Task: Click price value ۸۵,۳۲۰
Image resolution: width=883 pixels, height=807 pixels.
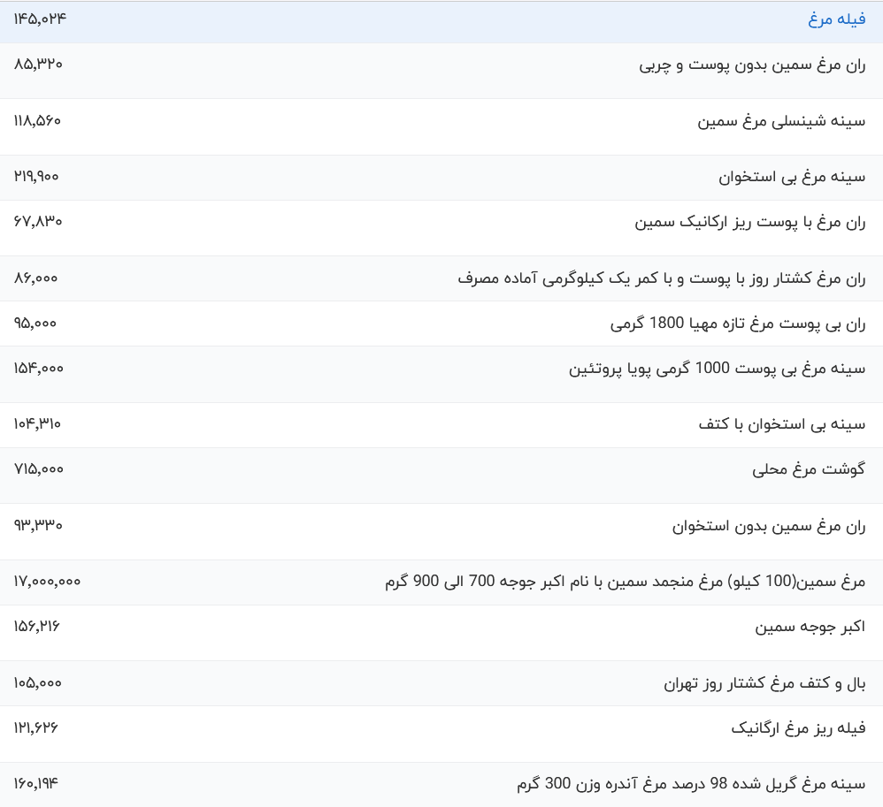Action: click(x=38, y=65)
